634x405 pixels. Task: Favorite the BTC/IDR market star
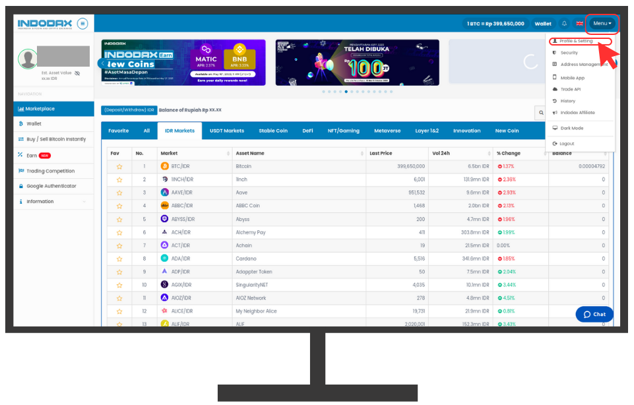pyautogui.click(x=119, y=166)
